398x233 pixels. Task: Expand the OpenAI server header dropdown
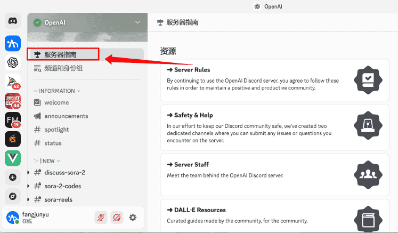tap(138, 22)
